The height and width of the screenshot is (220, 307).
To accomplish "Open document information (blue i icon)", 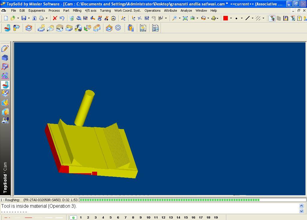I will click(34, 18).
